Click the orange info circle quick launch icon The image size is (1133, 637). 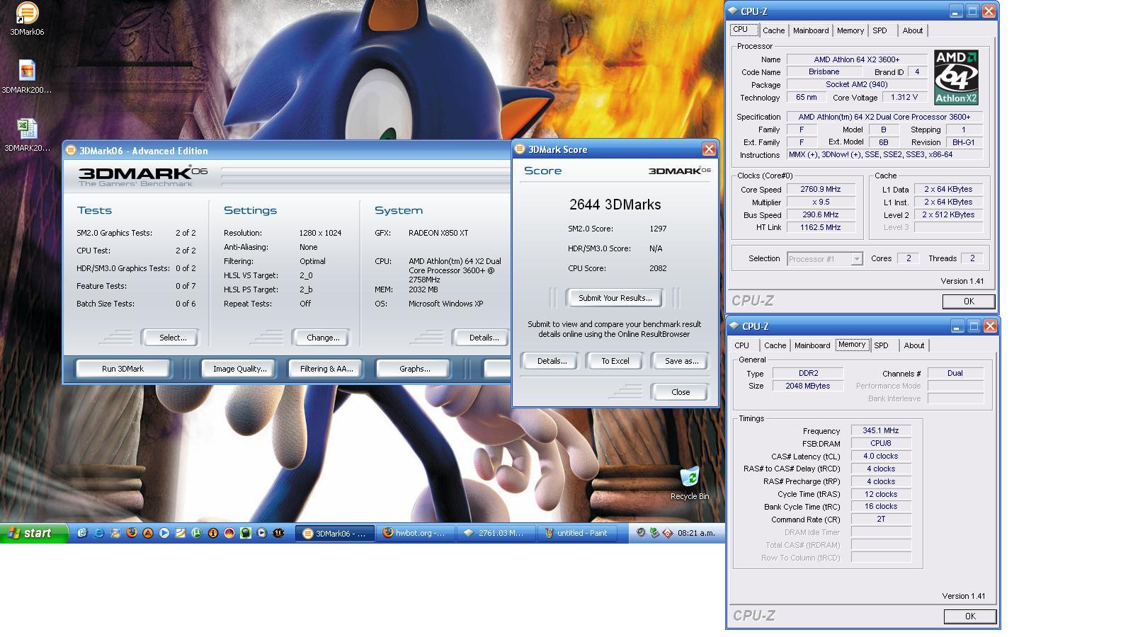pyautogui.click(x=213, y=533)
